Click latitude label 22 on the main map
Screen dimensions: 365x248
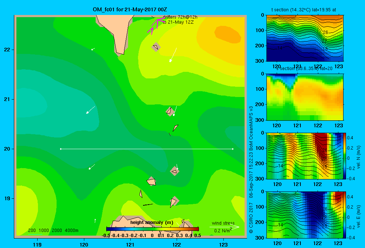(7, 50)
